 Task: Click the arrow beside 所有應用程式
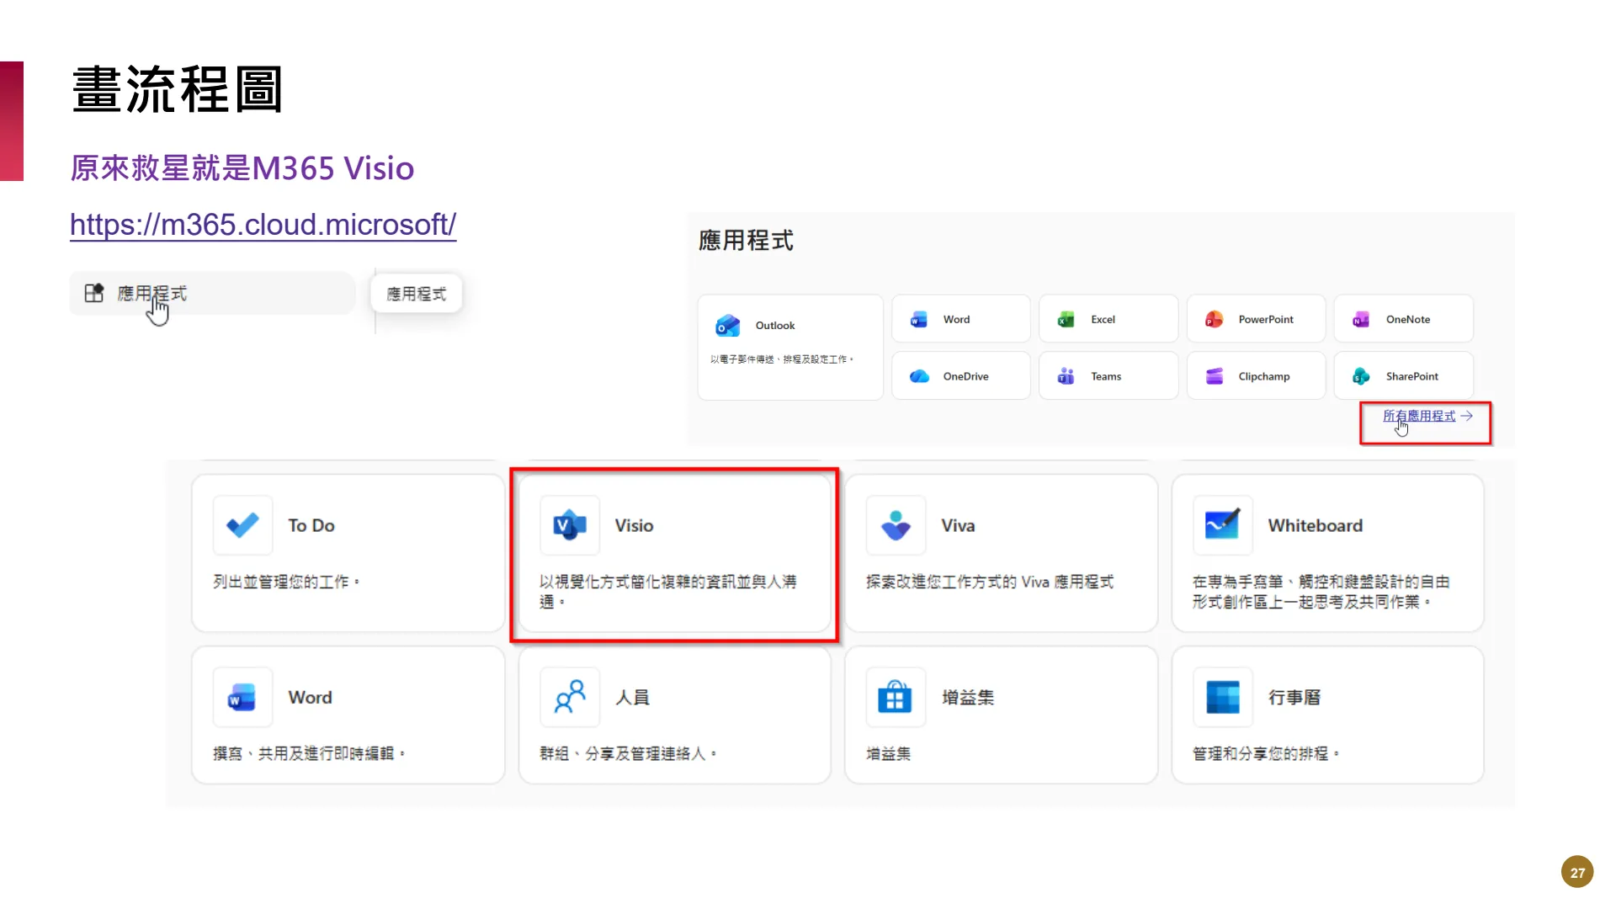point(1467,416)
